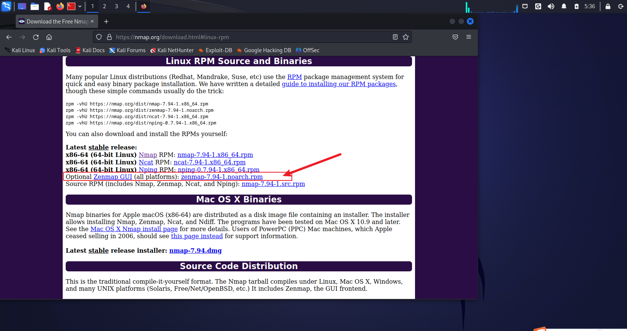Image resolution: width=627 pixels, height=331 pixels.
Task: Download nping-0.7.94-1.x86_64.rpm
Action: 219,170
